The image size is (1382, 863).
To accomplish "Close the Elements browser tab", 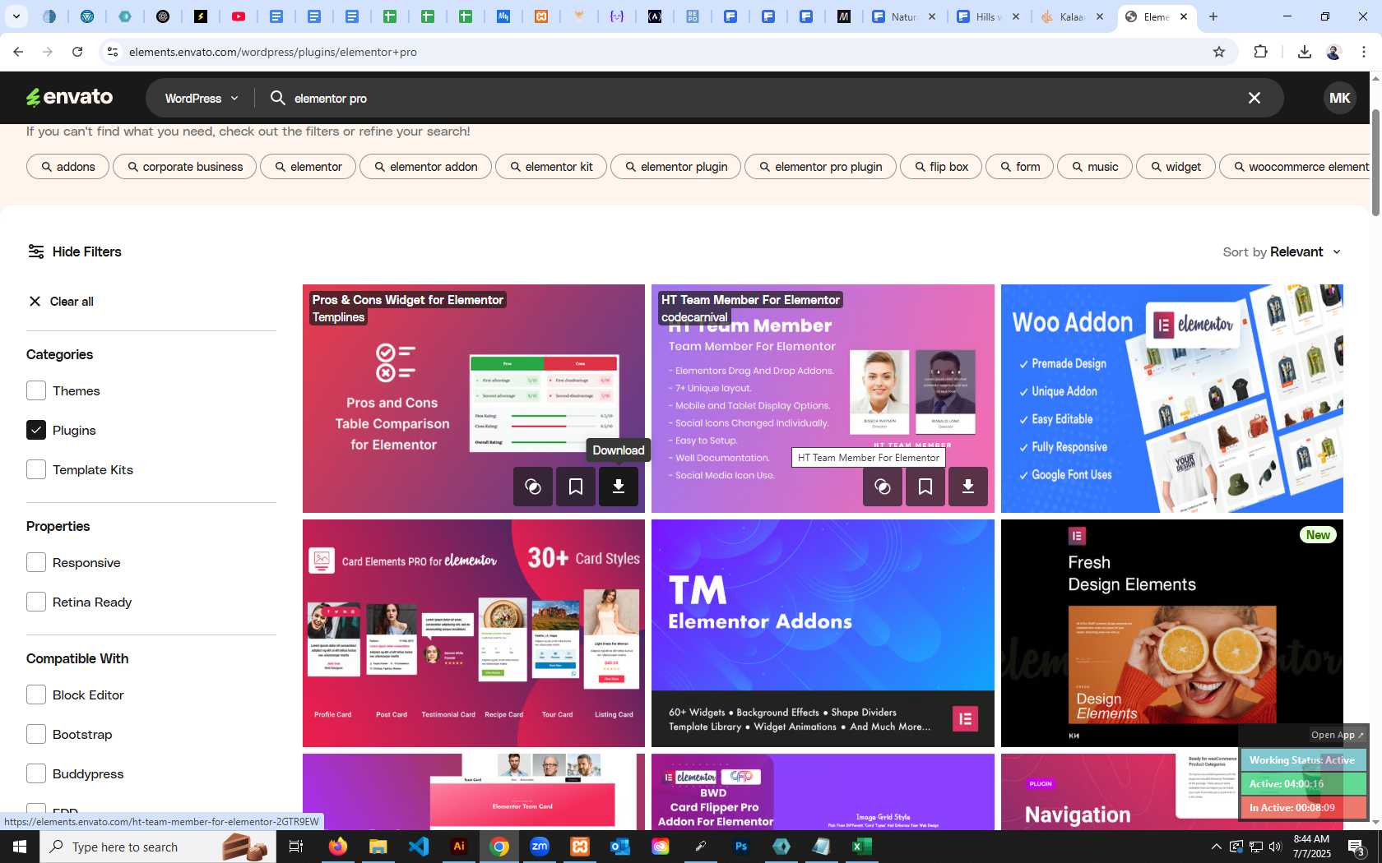I will (1184, 16).
